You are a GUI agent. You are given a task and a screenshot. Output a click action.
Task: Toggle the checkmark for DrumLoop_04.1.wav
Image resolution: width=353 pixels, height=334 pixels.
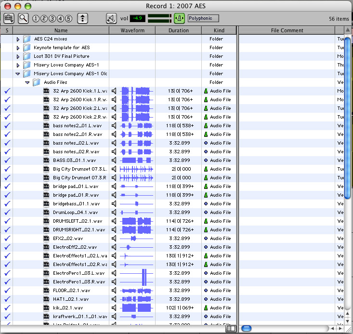(7, 213)
